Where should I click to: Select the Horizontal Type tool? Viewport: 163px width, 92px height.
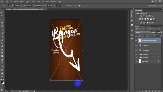point(2,63)
